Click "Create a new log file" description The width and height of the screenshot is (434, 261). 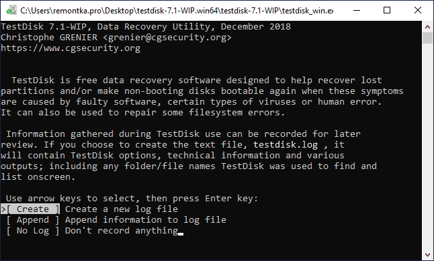(x=121, y=209)
